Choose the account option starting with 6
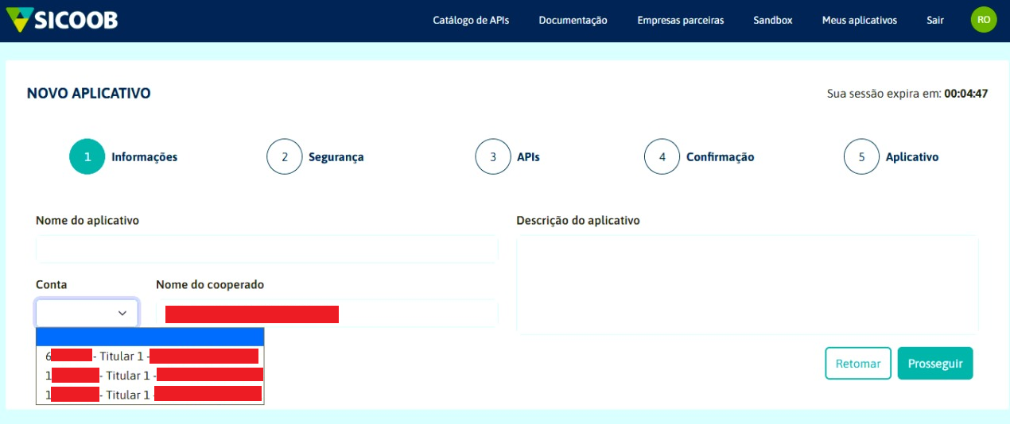The height and width of the screenshot is (424, 1010). coord(150,356)
